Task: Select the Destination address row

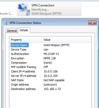Action: [x=50, y=89]
